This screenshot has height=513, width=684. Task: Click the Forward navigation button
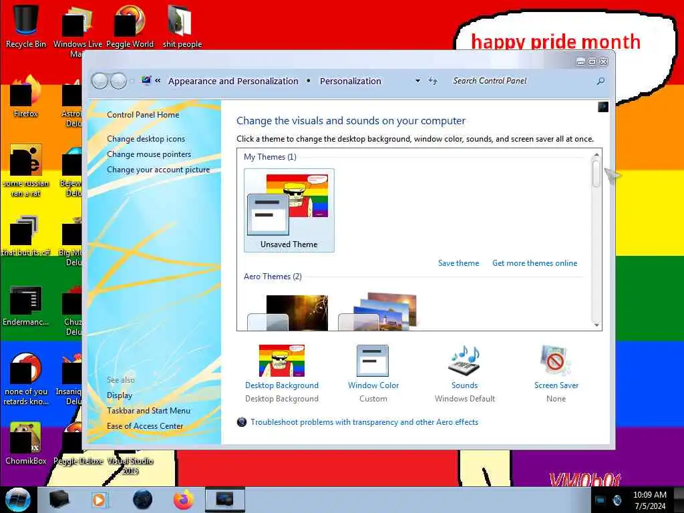pos(118,81)
